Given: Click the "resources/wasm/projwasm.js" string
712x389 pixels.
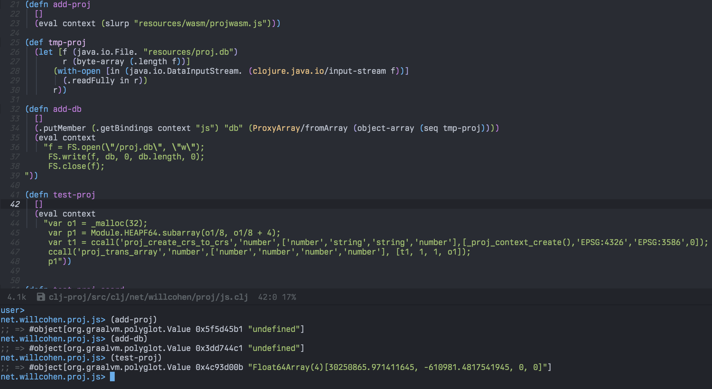Looking at the screenshot, I should point(200,23).
